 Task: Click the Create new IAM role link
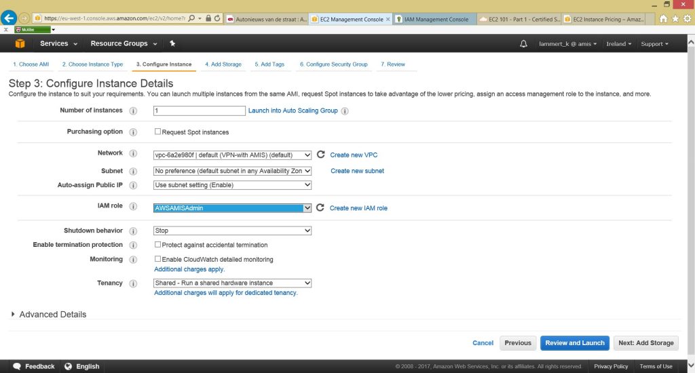coord(358,208)
